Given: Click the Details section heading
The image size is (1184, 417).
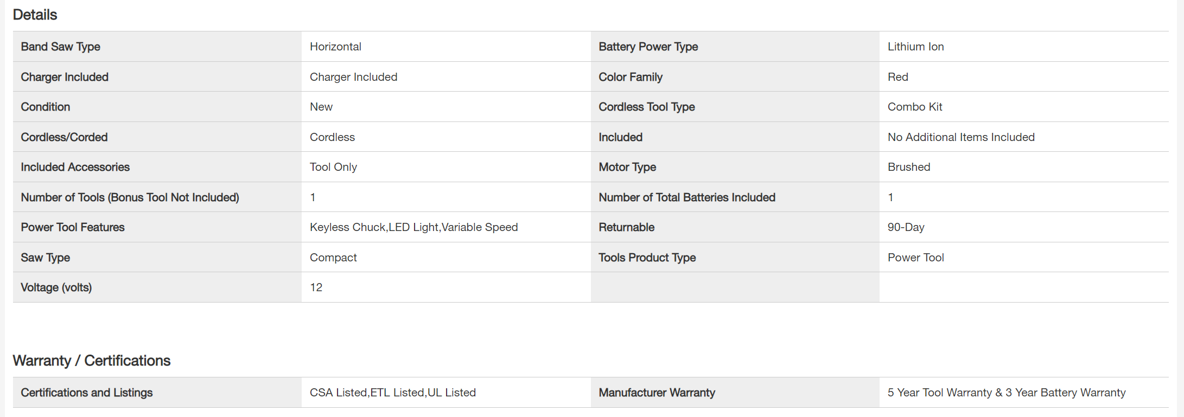Looking at the screenshot, I should coord(35,15).
